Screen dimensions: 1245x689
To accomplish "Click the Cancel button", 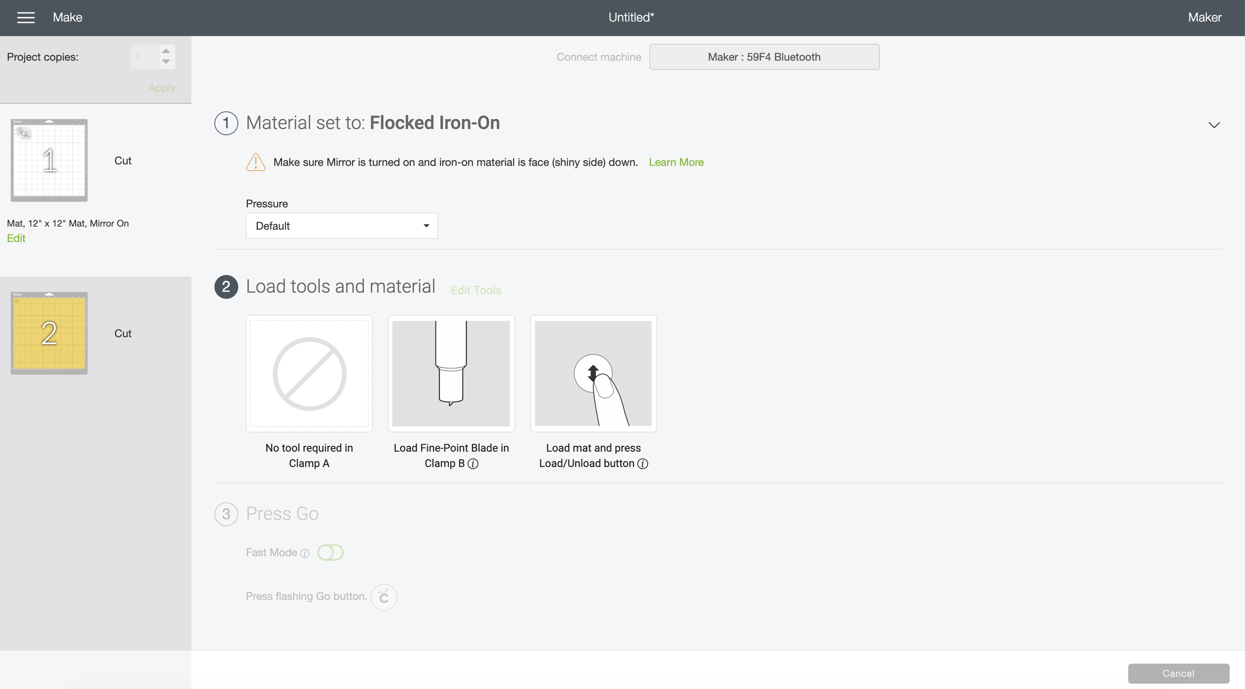I will point(1178,673).
